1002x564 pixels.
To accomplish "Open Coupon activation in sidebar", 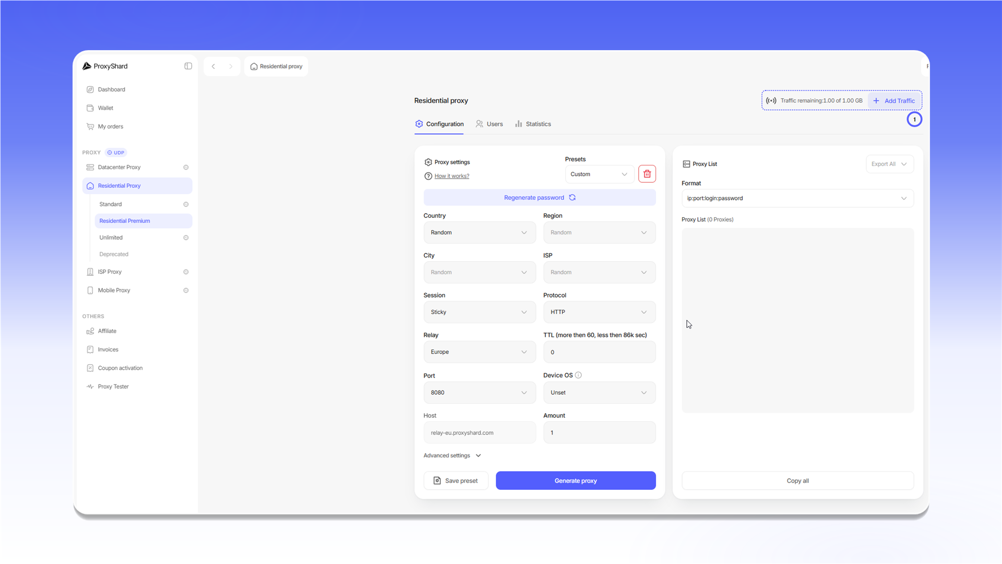I will click(x=120, y=368).
